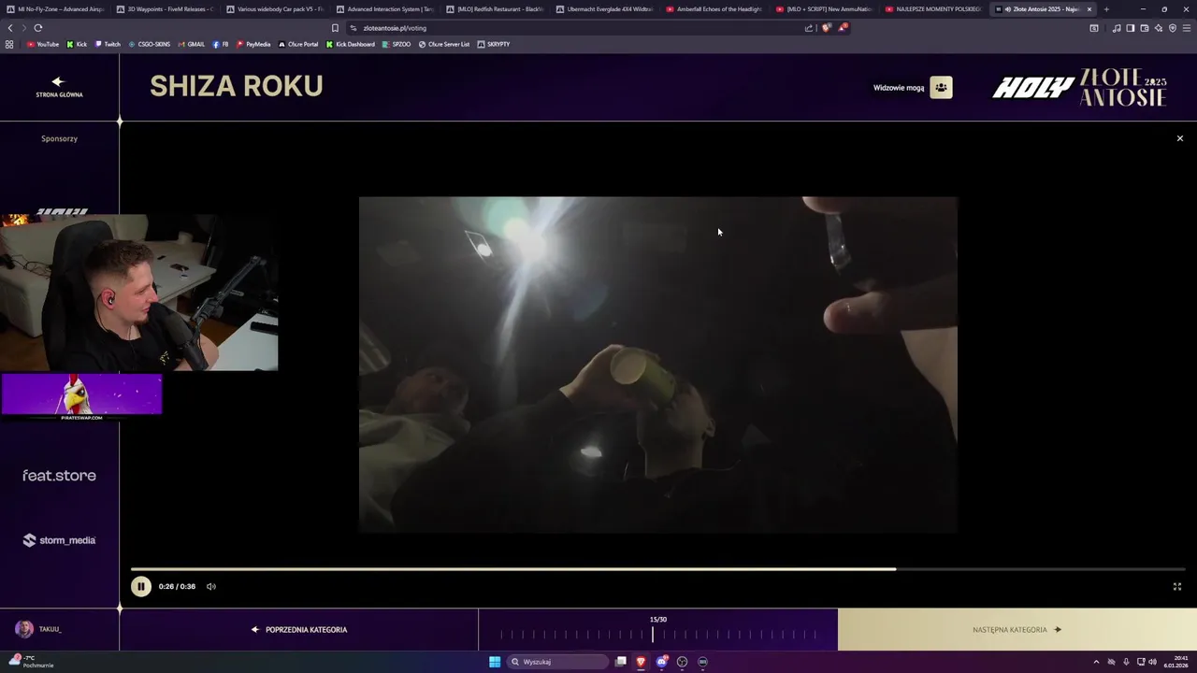Open the CSGO-SKINS bookmark
Image resolution: width=1197 pixels, height=673 pixels.
(x=150, y=44)
